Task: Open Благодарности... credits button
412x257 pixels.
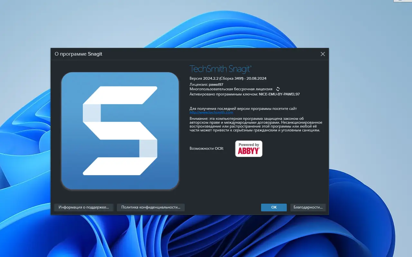Action: [308, 207]
